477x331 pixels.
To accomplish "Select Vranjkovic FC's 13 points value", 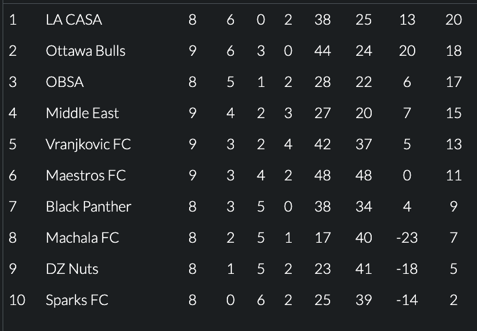I will click(x=454, y=144).
